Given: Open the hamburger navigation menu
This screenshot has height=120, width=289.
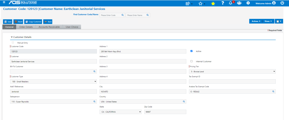Looking at the screenshot, I should (x=4, y=2).
